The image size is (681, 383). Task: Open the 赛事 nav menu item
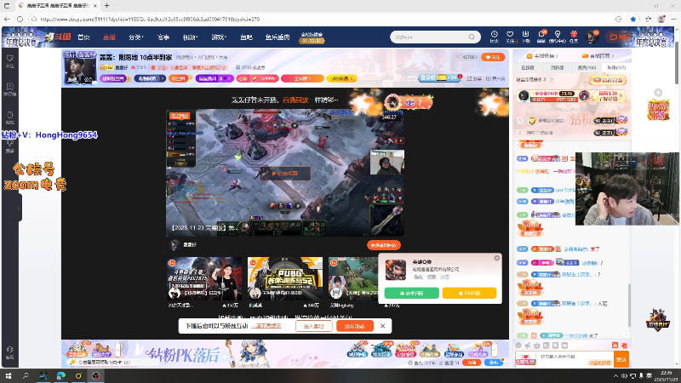[163, 37]
